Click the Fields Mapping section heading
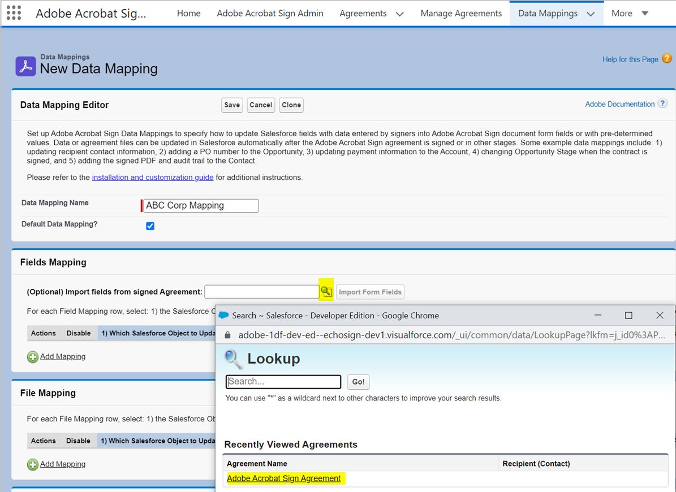This screenshot has height=492, width=676. pos(53,262)
